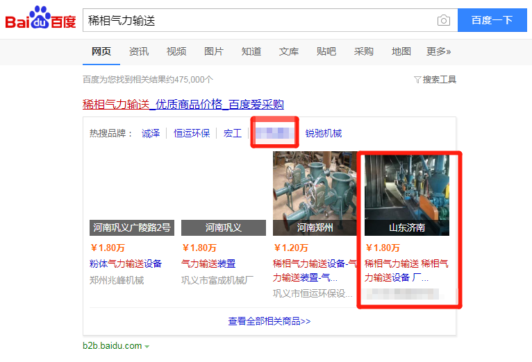Screen dimensions: 532x362
Task: Click hot brand link 诚泽
Action: 151,133
